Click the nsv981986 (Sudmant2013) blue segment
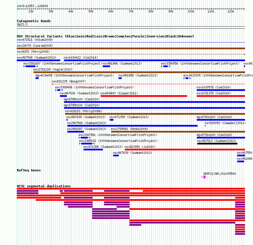This screenshot has width=253, height=245. click(x=106, y=66)
